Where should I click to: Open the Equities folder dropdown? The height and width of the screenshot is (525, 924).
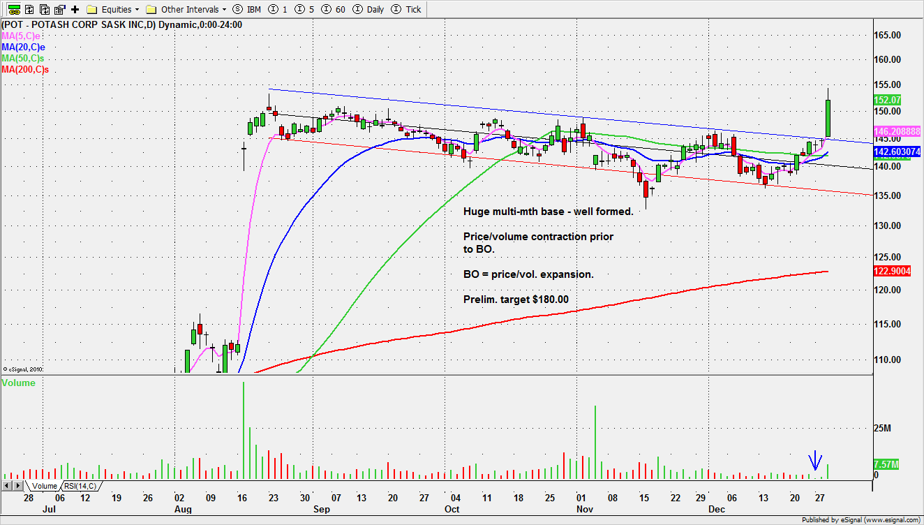tap(113, 9)
